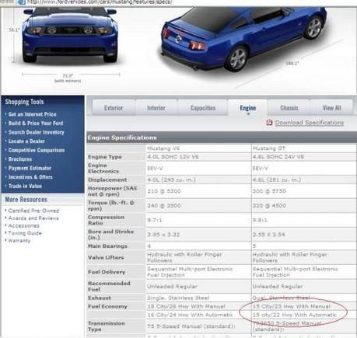Screen dimensions: 357x338
Task: Switch to the Exterior tab
Action: [114, 108]
